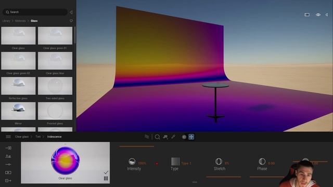Select the Reflective glass thumbnail
Viewport: 333px width, 187px height.
(x=18, y=86)
